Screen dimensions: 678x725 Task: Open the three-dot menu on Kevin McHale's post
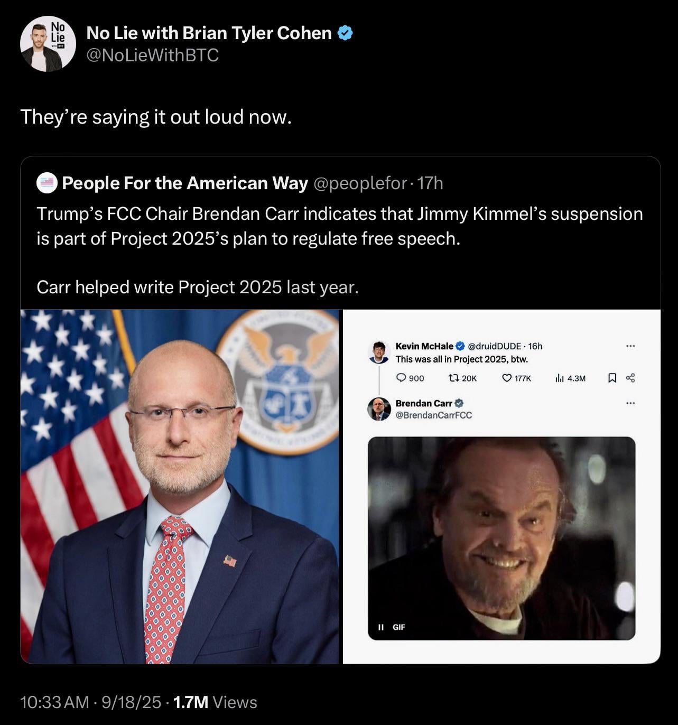pos(630,346)
